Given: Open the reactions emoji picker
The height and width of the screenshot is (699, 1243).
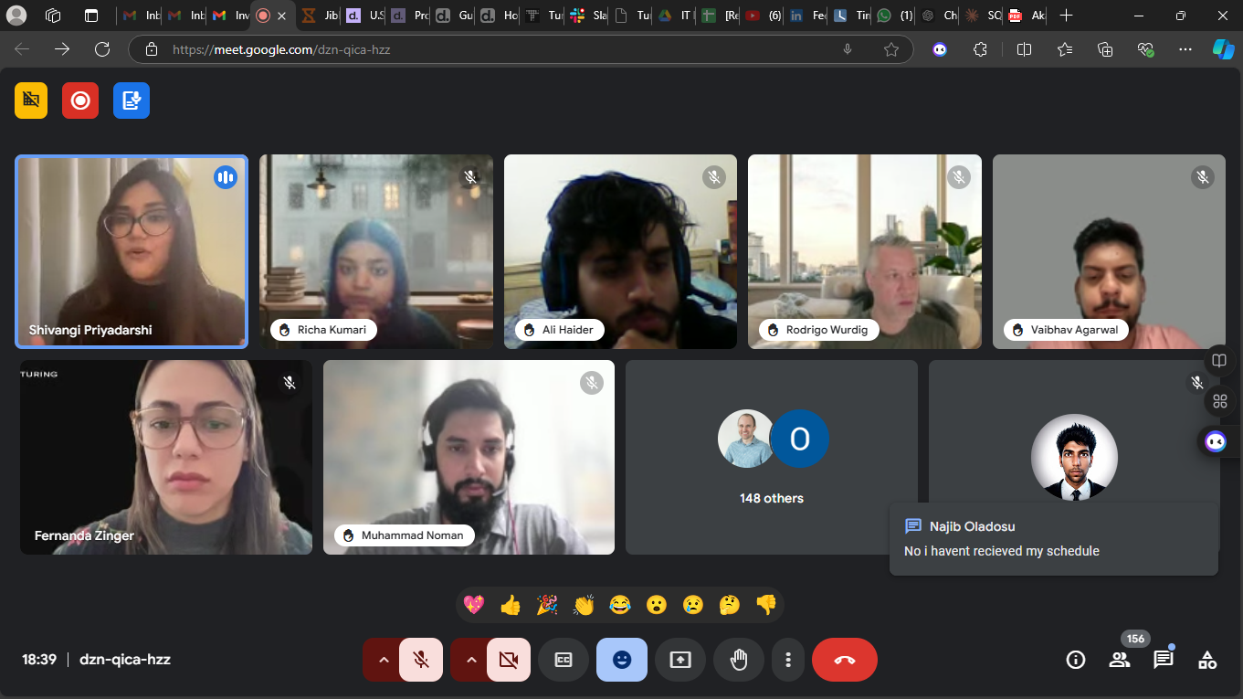Looking at the screenshot, I should [622, 659].
